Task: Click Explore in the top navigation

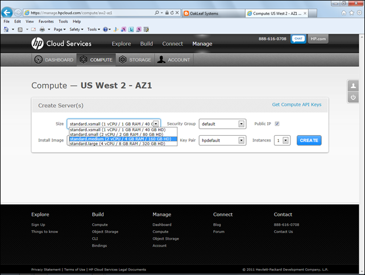Action: 121,44
